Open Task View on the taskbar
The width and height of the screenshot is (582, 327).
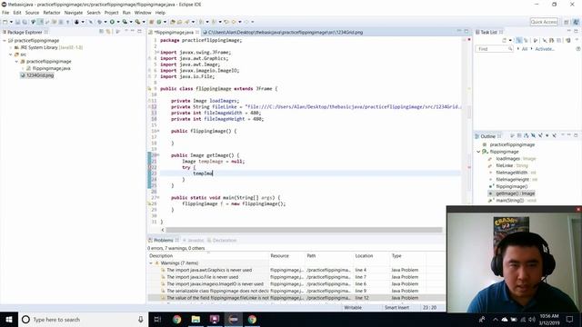pos(157,319)
